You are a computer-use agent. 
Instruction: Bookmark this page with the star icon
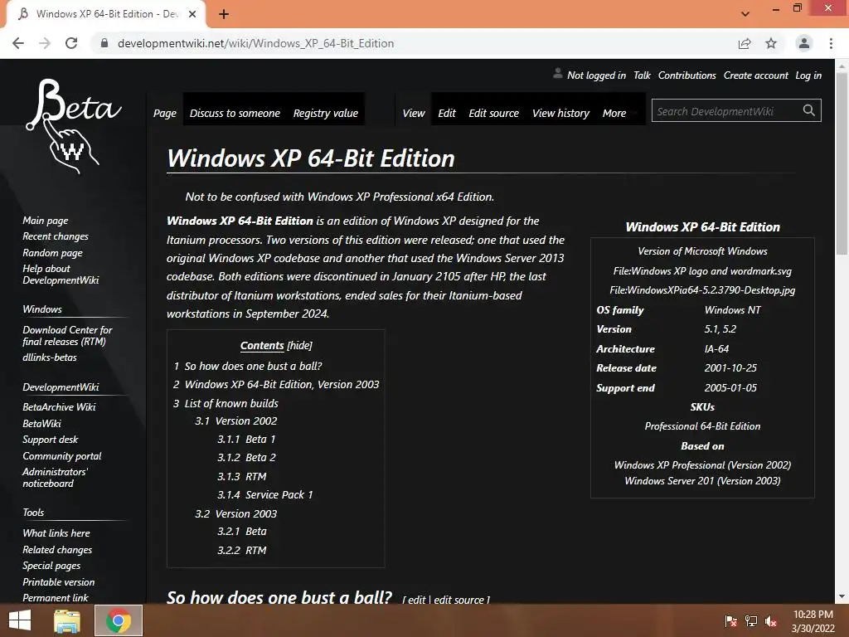point(771,43)
